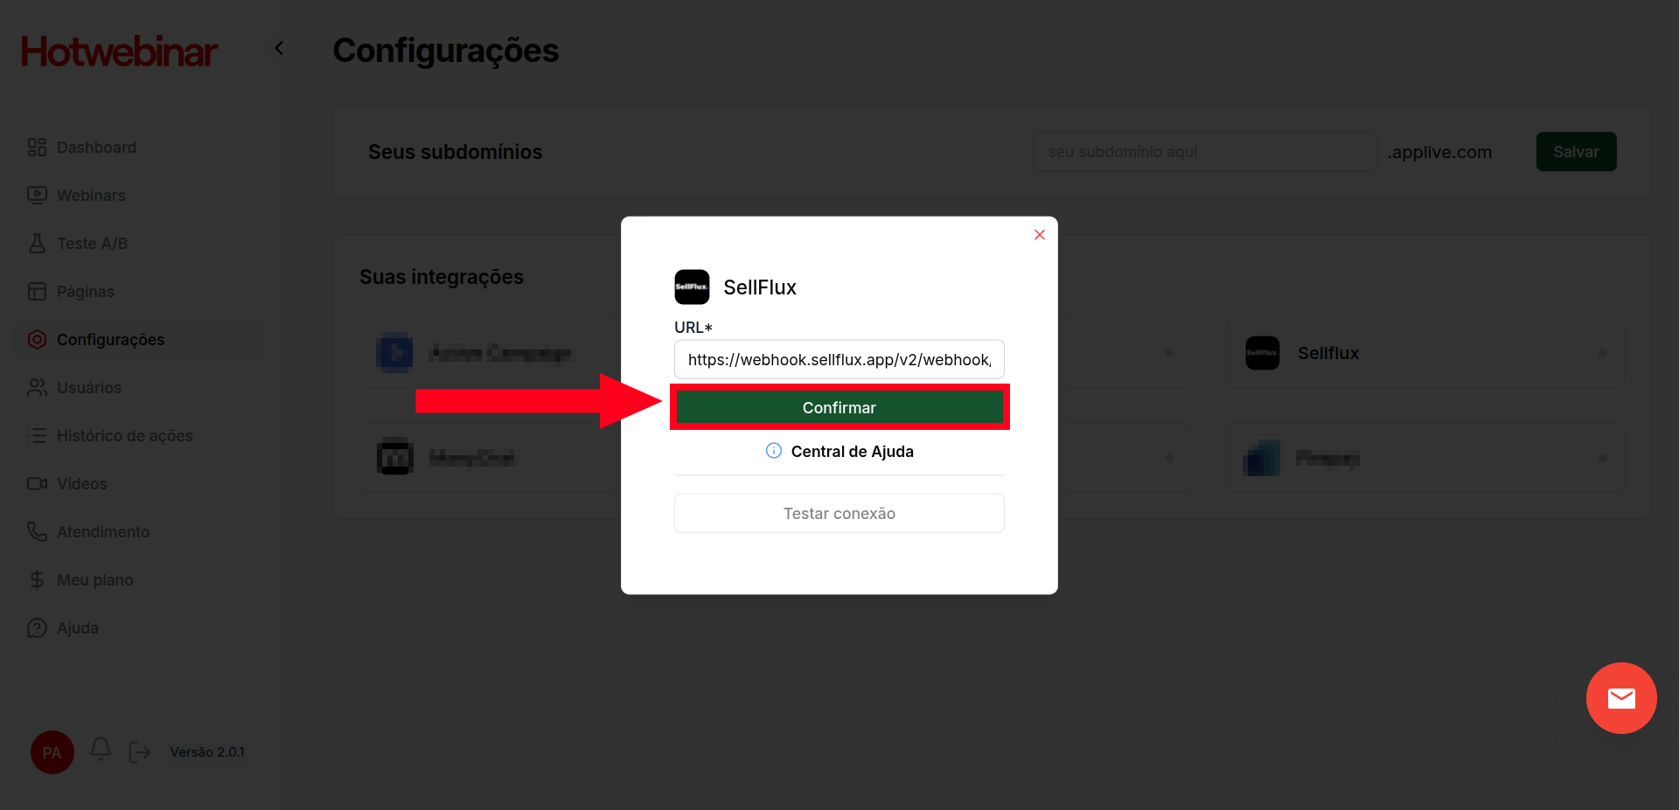Open the Sellflux integration card
The image size is (1679, 810).
1425,353
